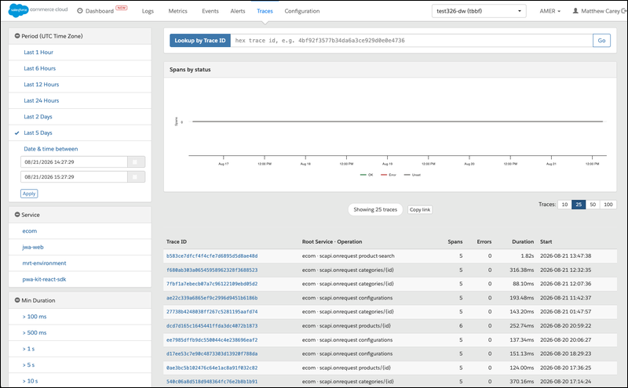Select the Last 2 Days period

coord(38,117)
